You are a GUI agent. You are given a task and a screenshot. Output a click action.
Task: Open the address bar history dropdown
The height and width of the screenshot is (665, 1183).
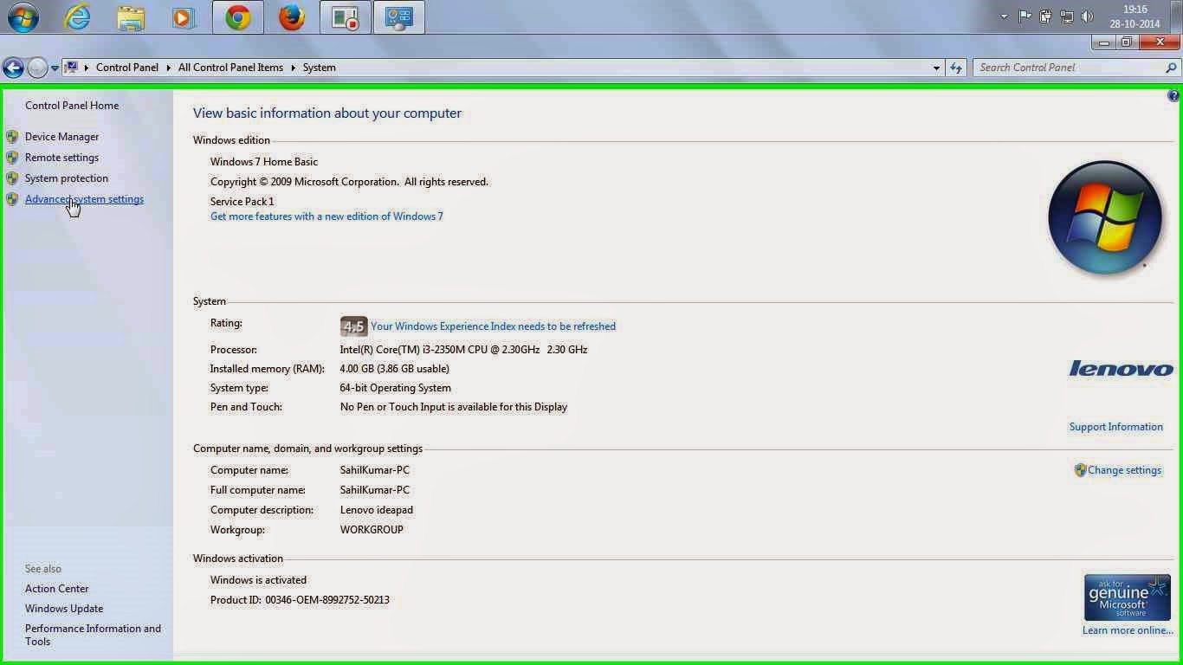point(936,67)
